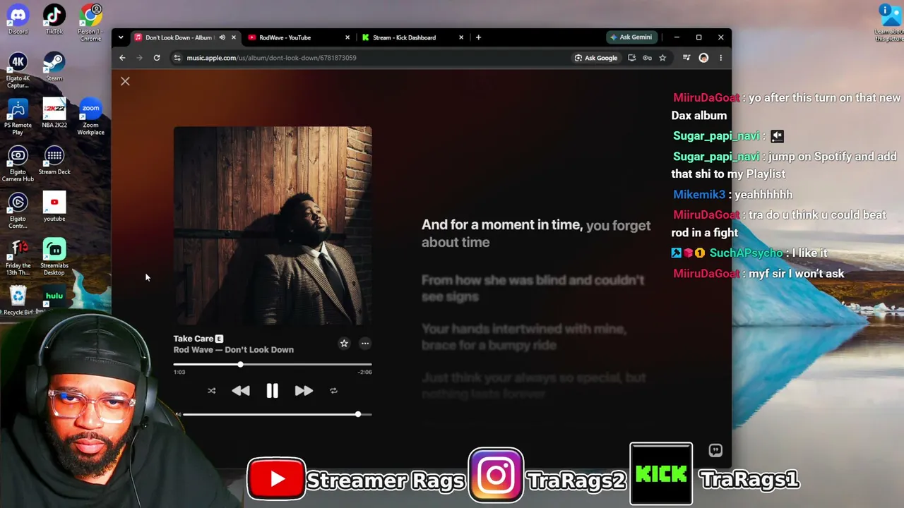Viewport: 904px width, 508px height.
Task: Click the install app icon in address bar
Action: pos(631,58)
